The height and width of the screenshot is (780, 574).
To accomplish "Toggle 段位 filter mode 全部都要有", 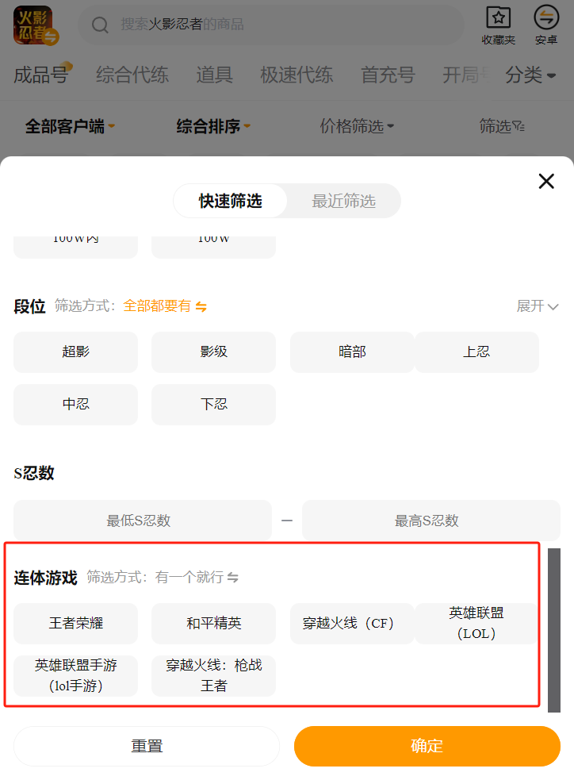I will click(x=164, y=306).
